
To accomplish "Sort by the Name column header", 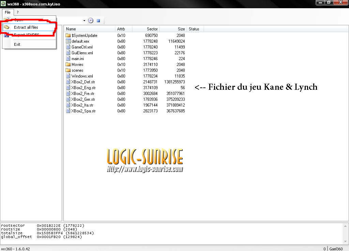I will point(90,29).
